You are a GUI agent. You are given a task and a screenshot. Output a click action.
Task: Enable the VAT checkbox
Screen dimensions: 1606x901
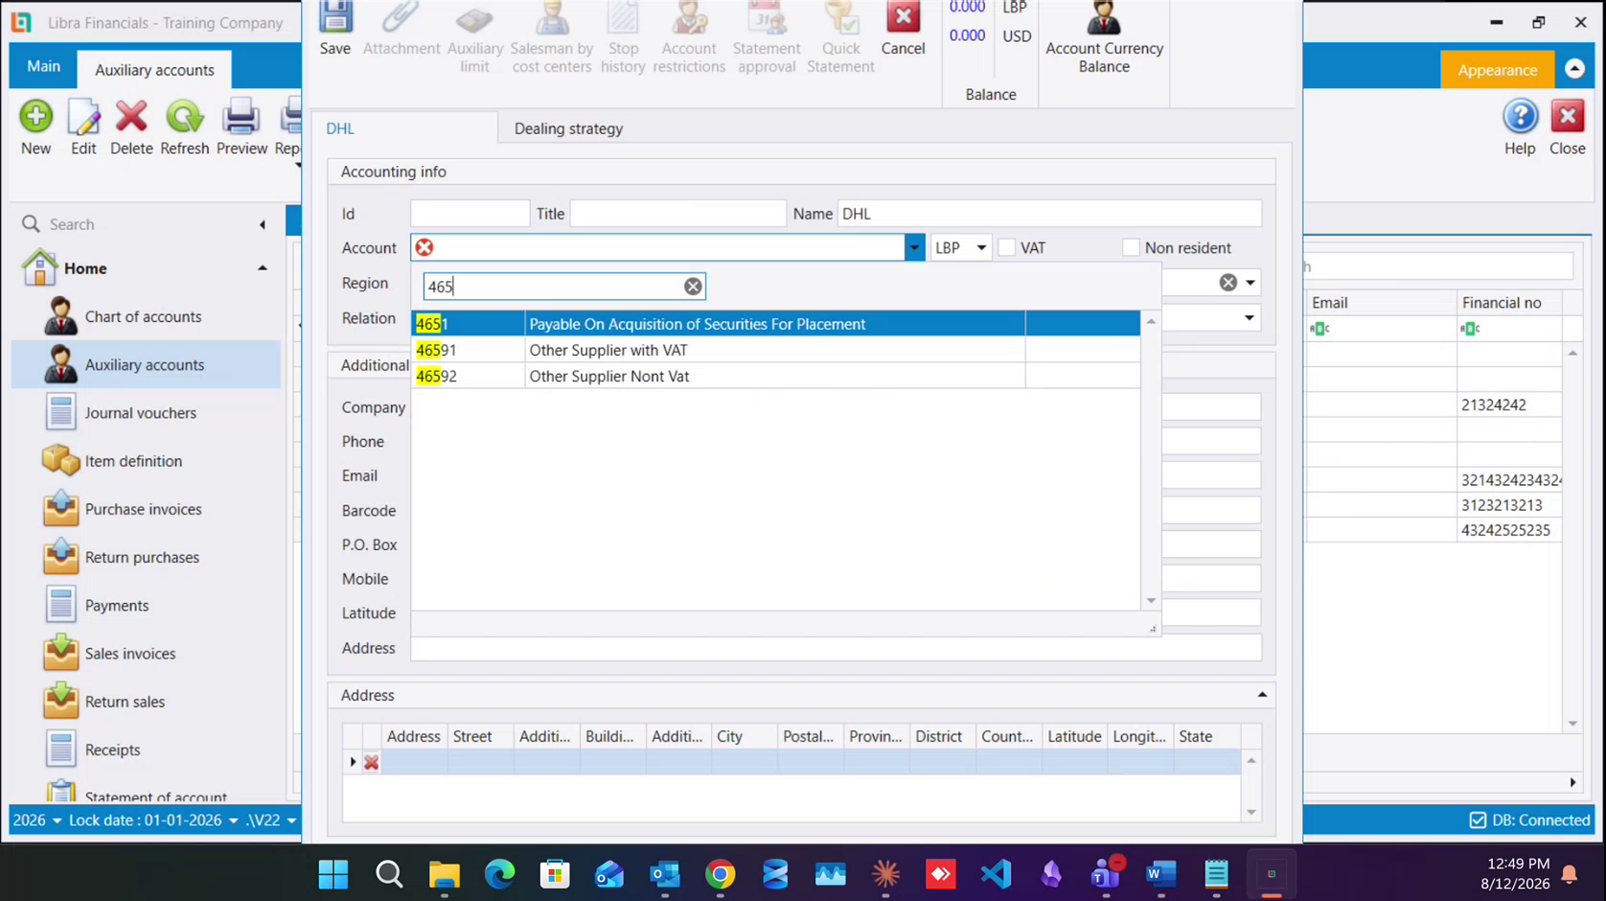pyautogui.click(x=1006, y=248)
